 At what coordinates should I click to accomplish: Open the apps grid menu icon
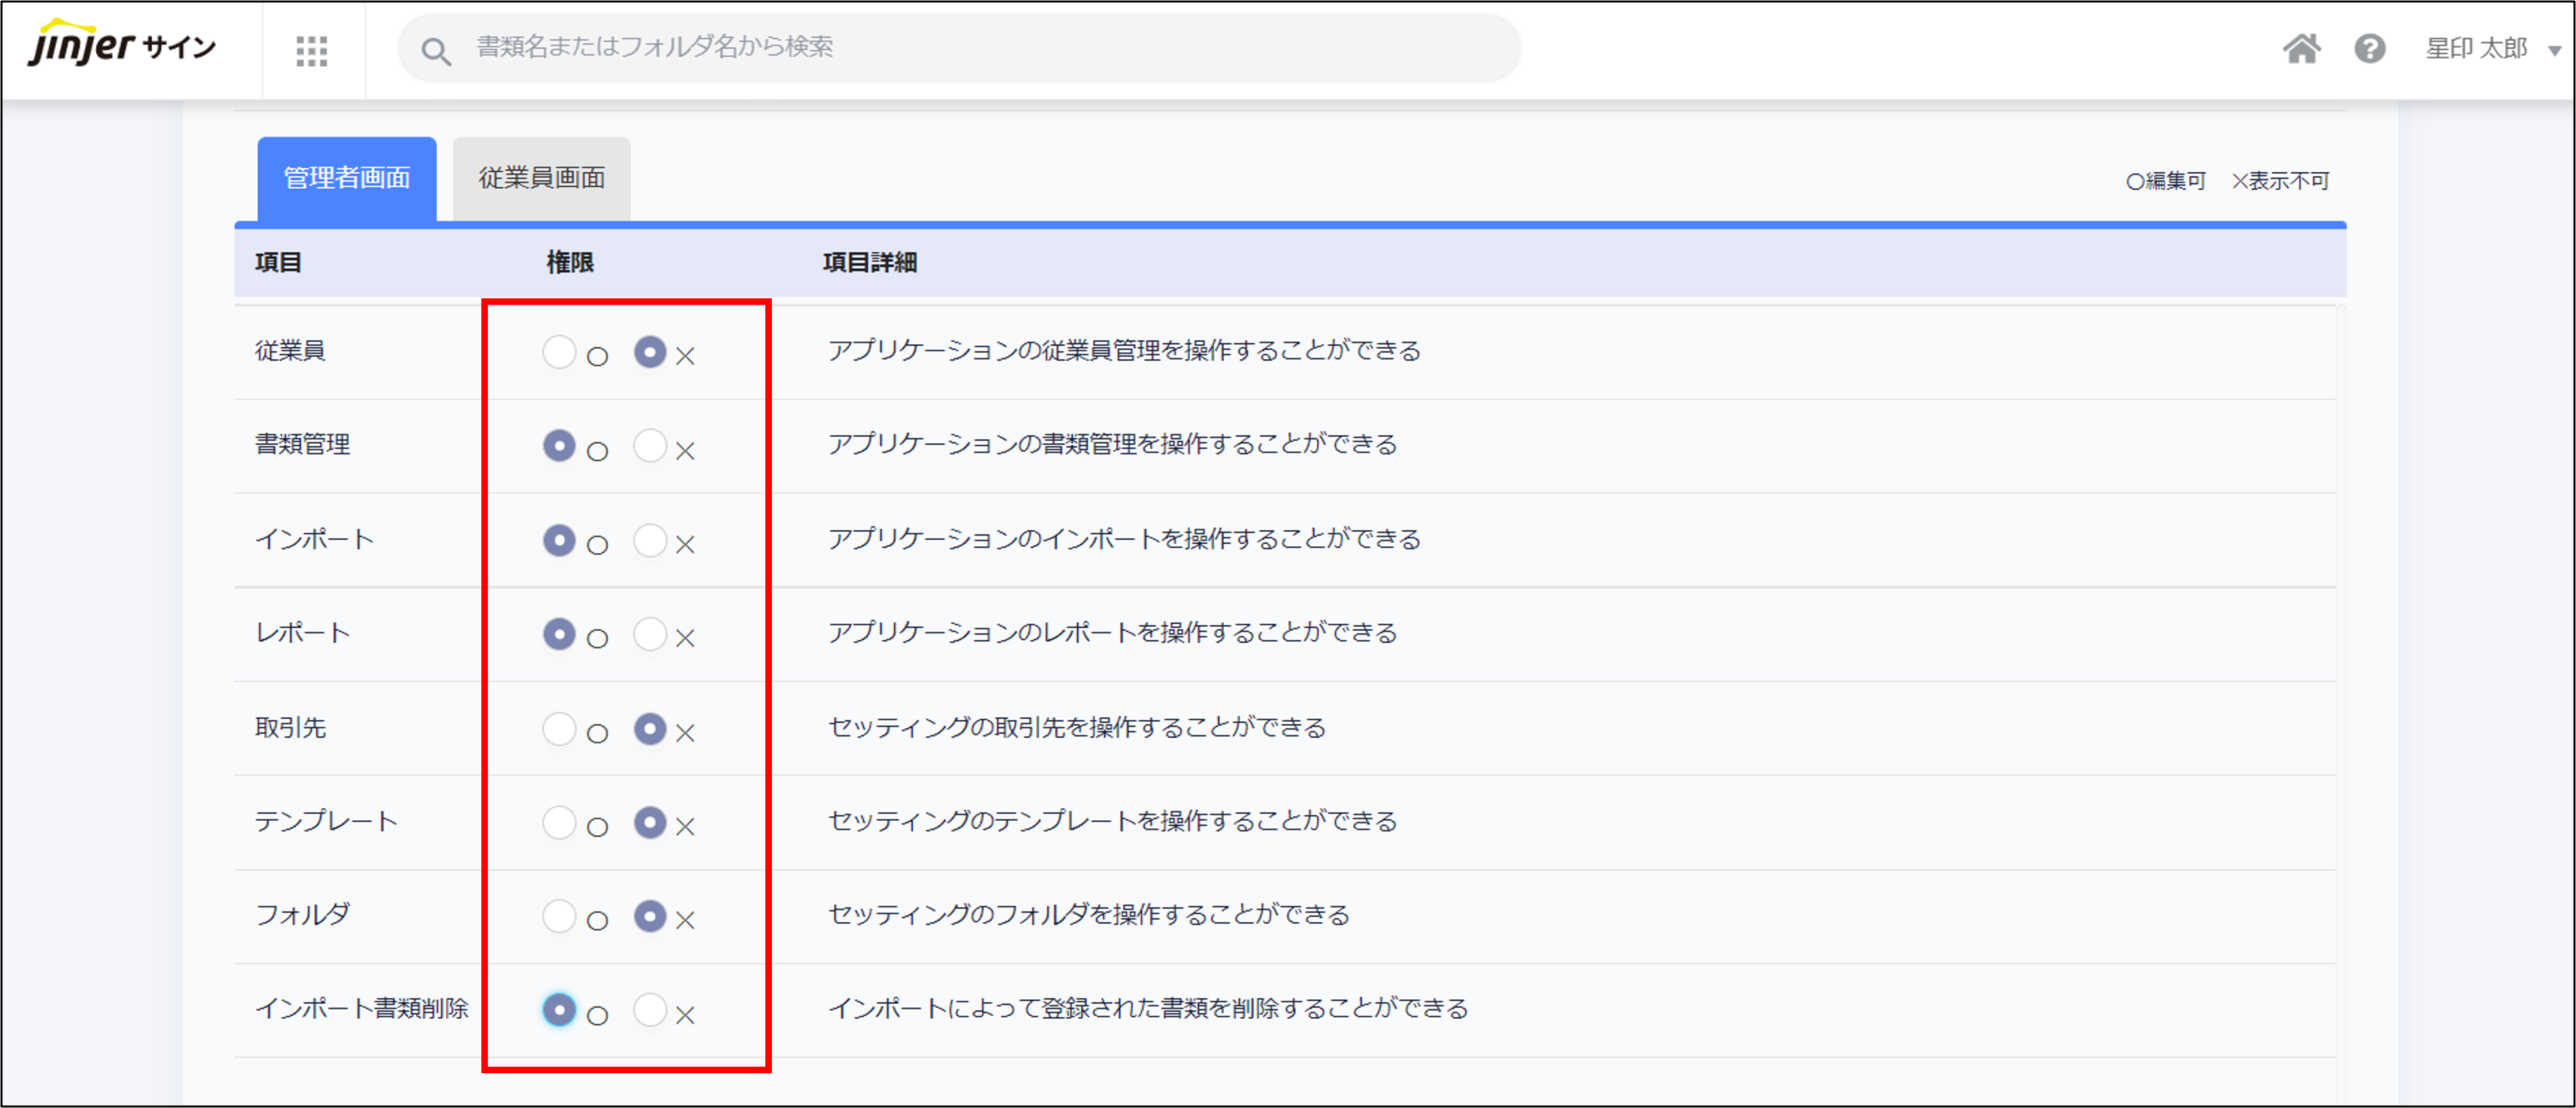click(312, 50)
